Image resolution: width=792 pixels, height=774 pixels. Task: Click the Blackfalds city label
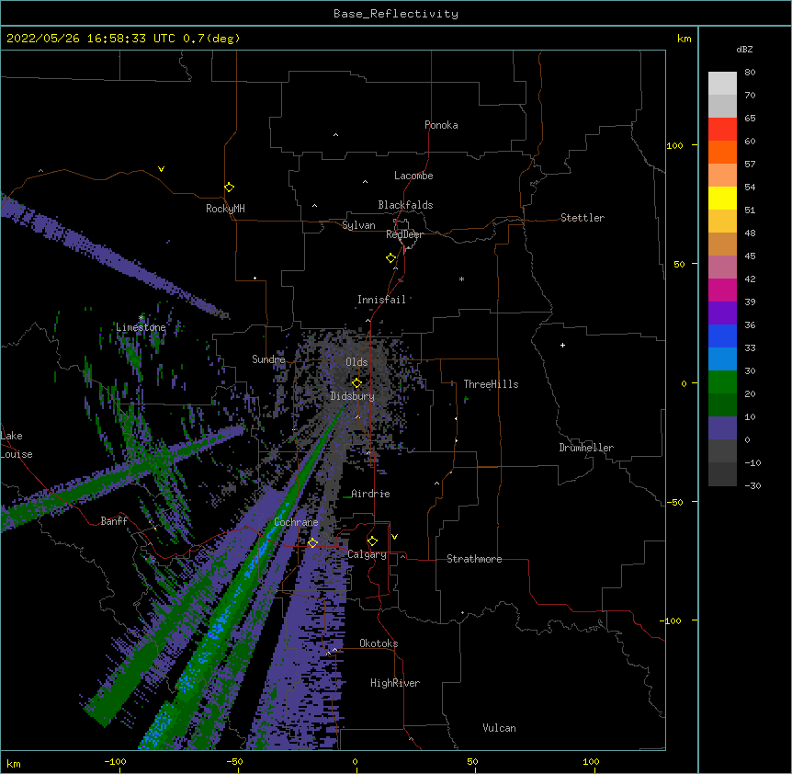[x=405, y=205]
